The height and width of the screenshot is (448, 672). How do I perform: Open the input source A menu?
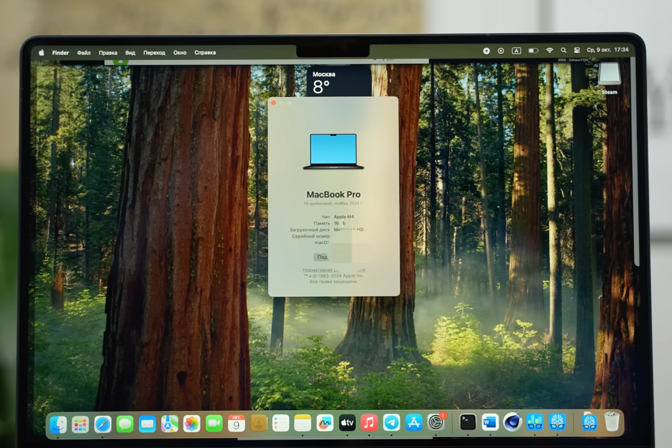click(517, 51)
